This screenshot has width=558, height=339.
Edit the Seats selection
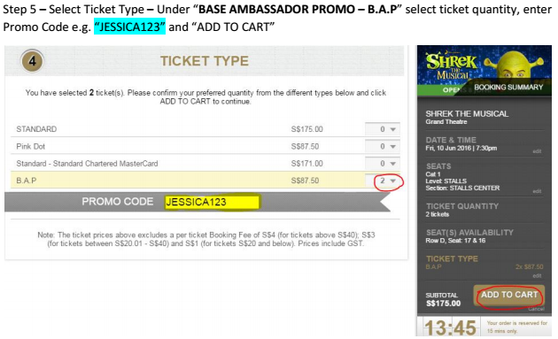pos(537,191)
